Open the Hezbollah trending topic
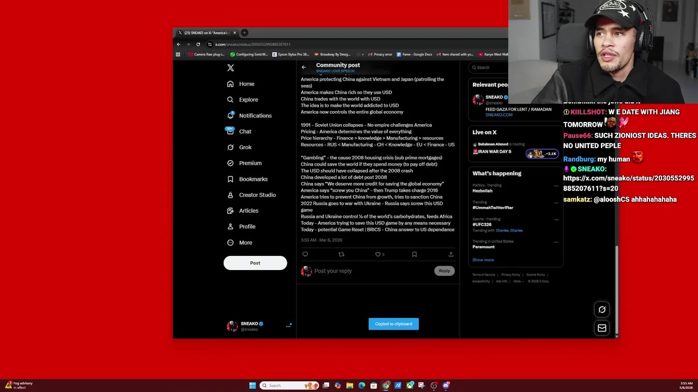The width and height of the screenshot is (698, 392). coord(482,191)
